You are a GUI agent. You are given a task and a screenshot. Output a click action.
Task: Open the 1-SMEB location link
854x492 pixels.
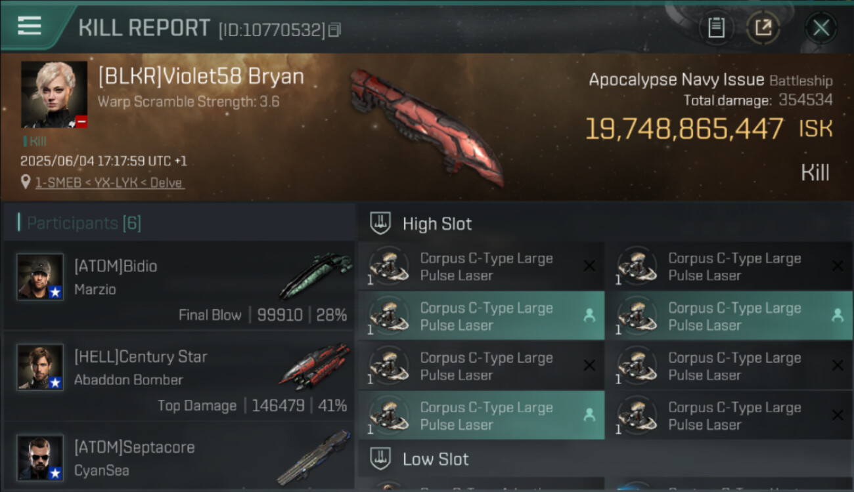pos(108,183)
